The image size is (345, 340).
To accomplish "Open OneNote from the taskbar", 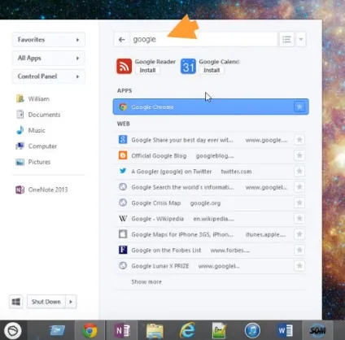I will pyautogui.click(x=122, y=330).
